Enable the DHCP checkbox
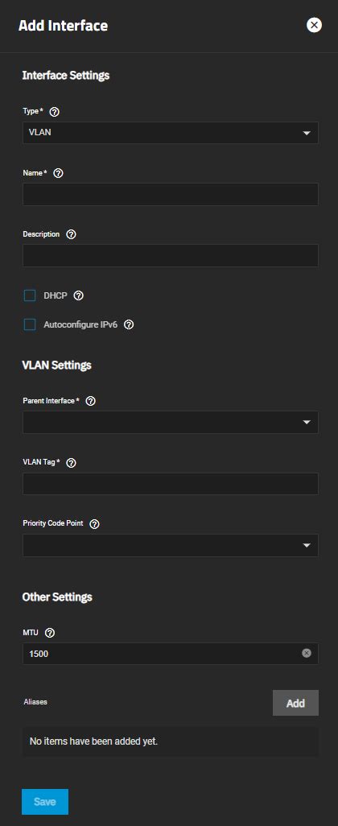 30,295
